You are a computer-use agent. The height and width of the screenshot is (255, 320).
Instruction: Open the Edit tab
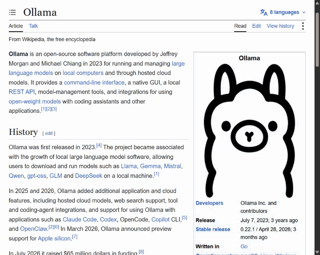tap(256, 26)
